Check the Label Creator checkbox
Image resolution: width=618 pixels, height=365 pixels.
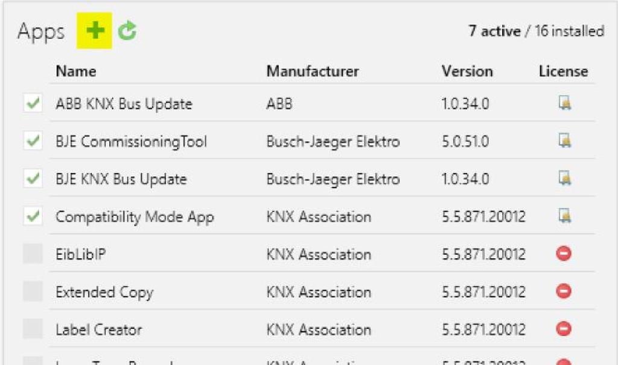click(33, 329)
